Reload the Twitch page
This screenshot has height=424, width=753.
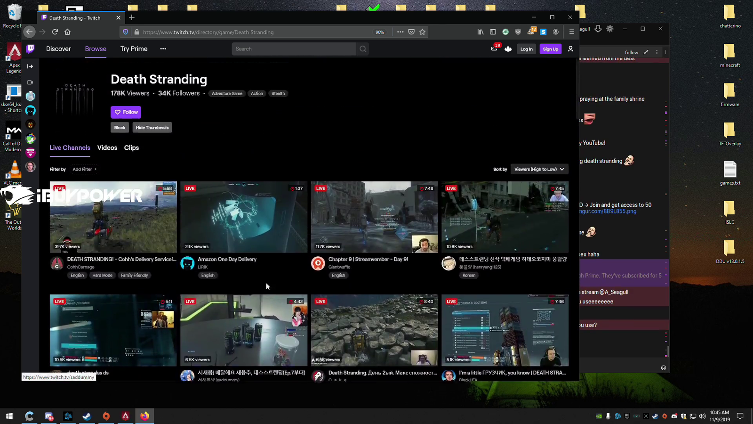55,32
